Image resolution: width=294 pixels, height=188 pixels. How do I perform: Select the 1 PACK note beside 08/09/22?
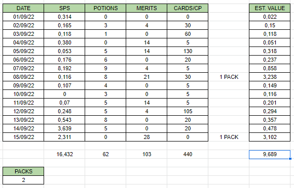(229, 77)
